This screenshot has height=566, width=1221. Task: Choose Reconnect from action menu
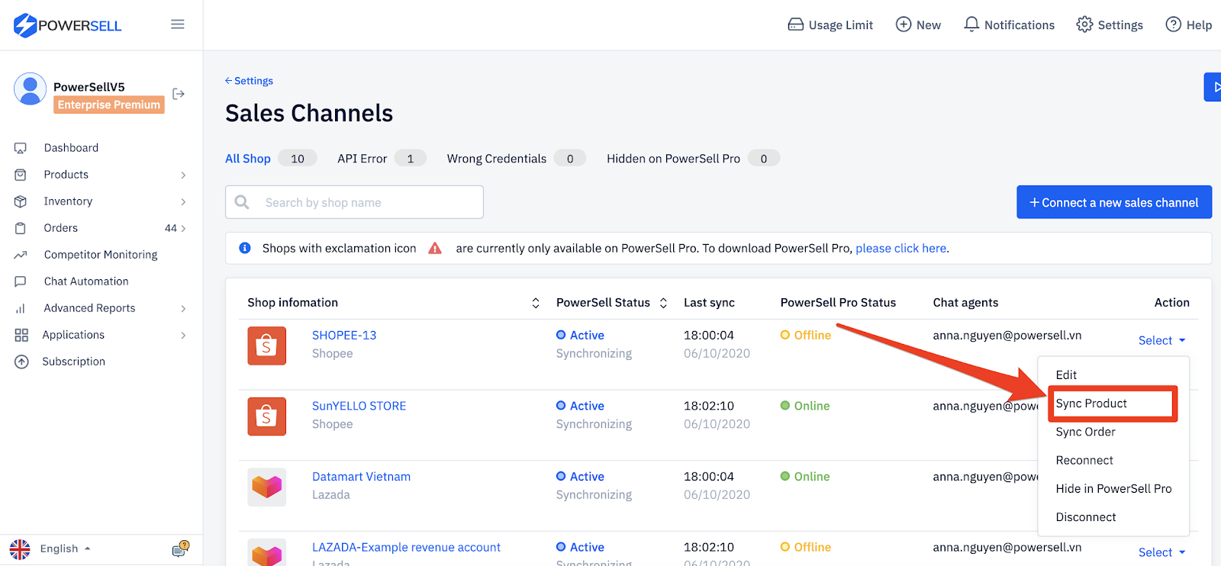[x=1084, y=460]
